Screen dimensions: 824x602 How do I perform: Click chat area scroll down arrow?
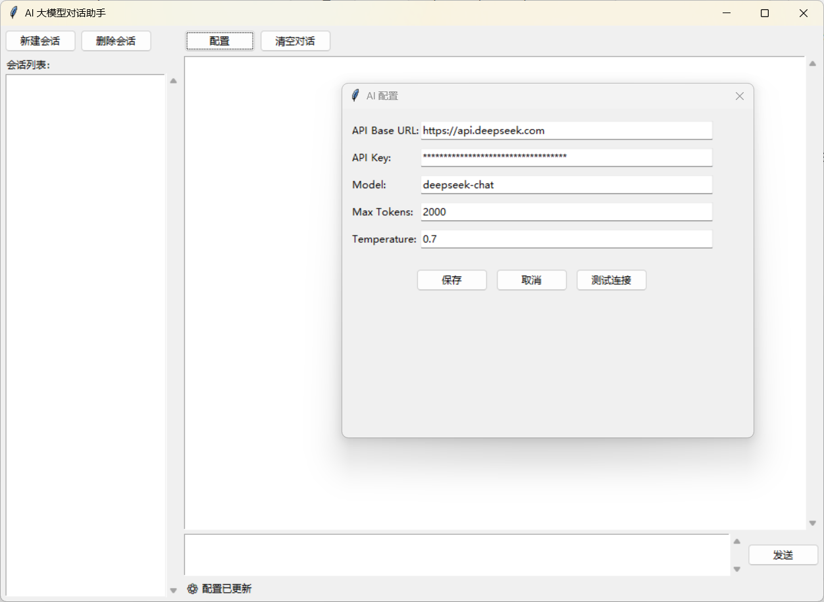click(812, 524)
